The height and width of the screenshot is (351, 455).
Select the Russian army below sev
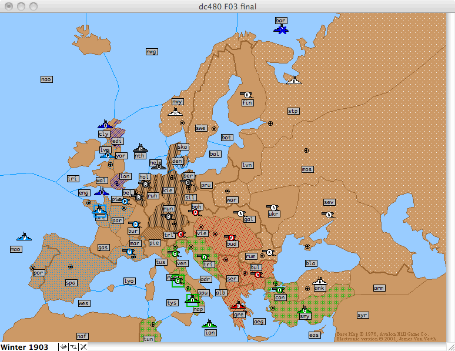point(328,215)
